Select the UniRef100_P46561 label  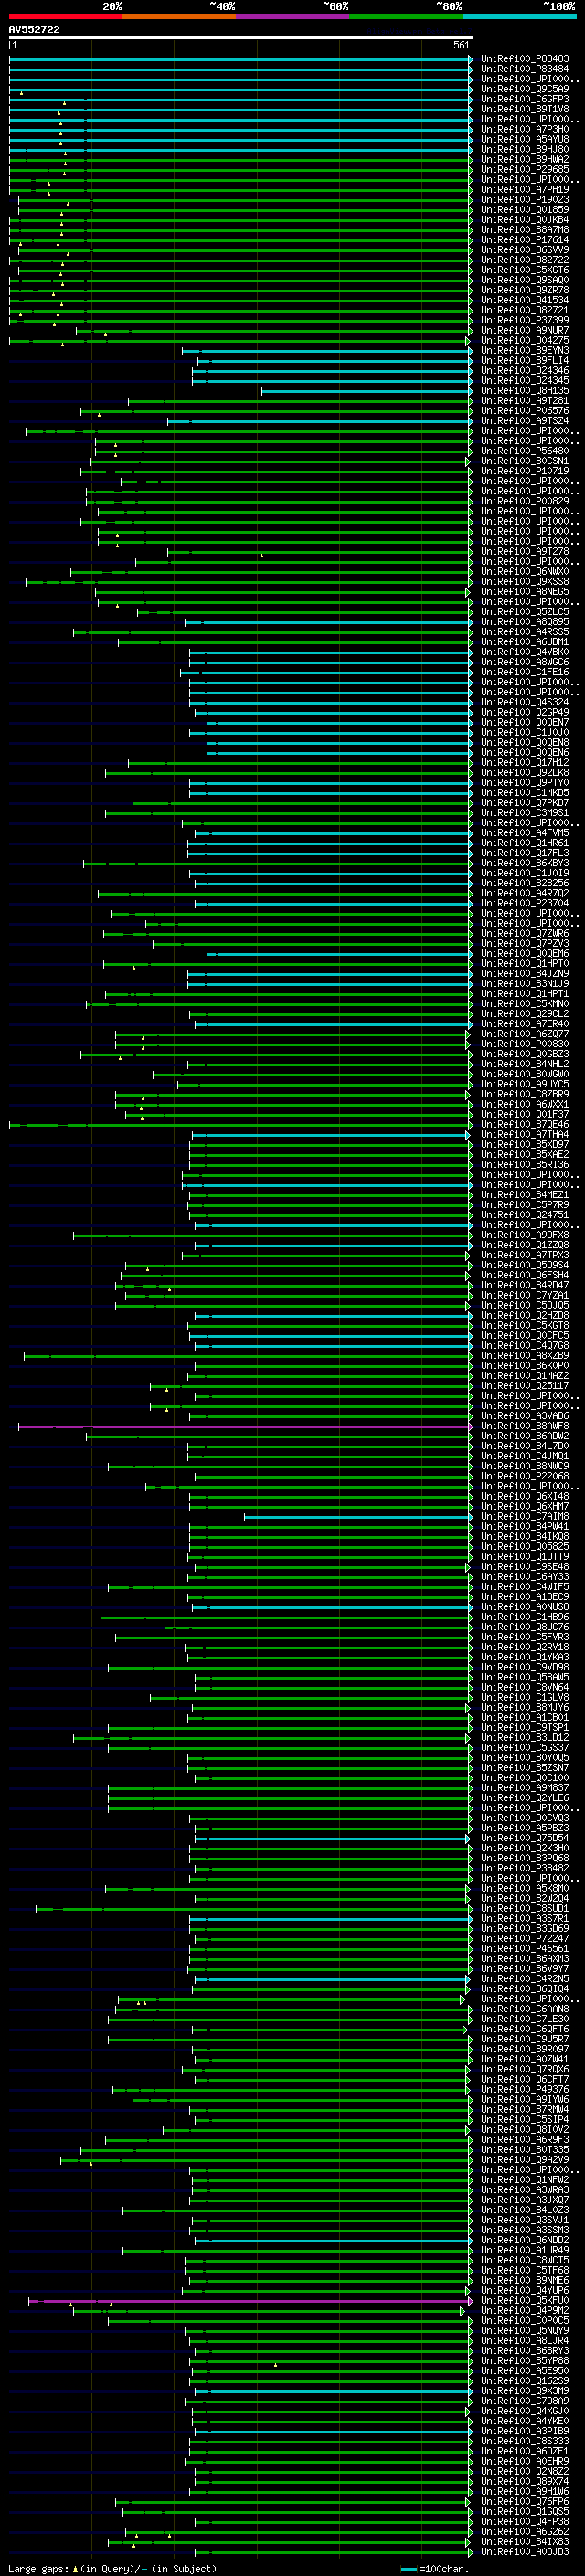525,1949
